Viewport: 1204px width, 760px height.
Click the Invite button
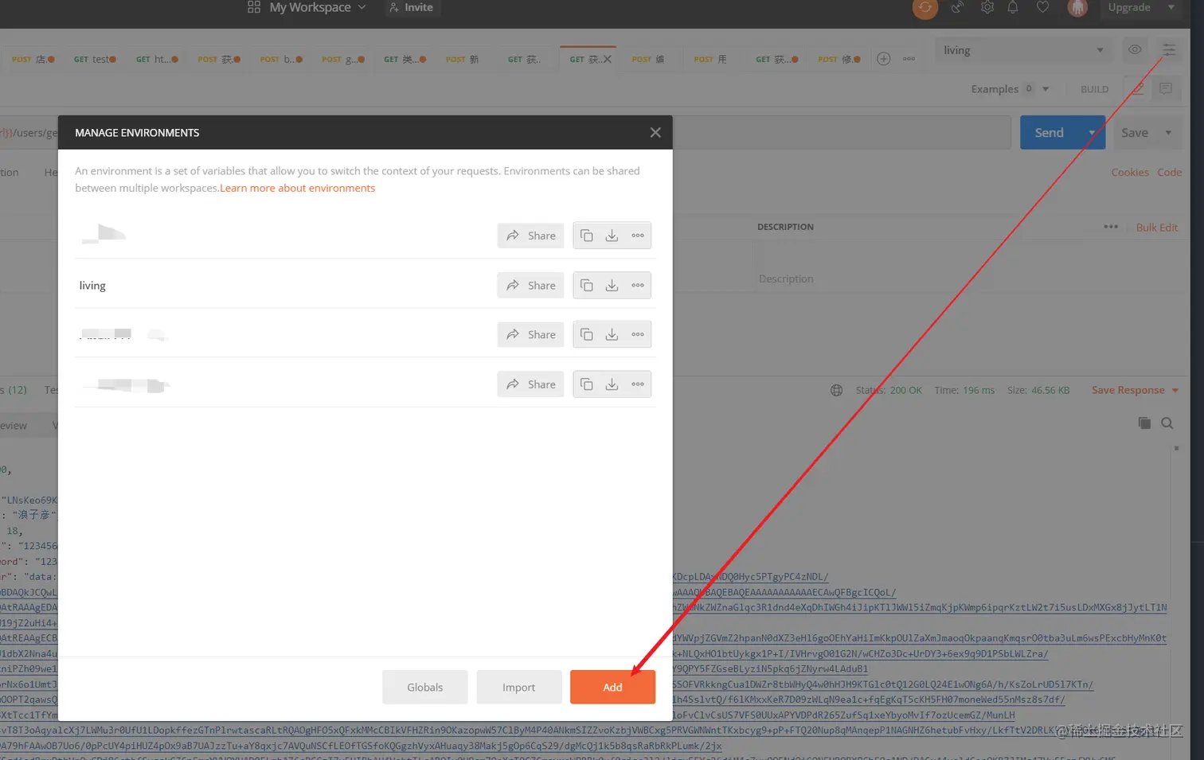pos(412,7)
